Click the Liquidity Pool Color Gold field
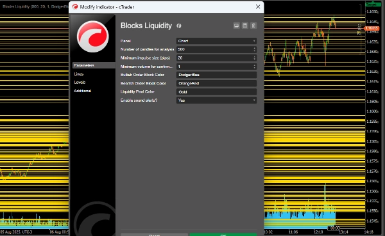385x236 pixels. 217,92
